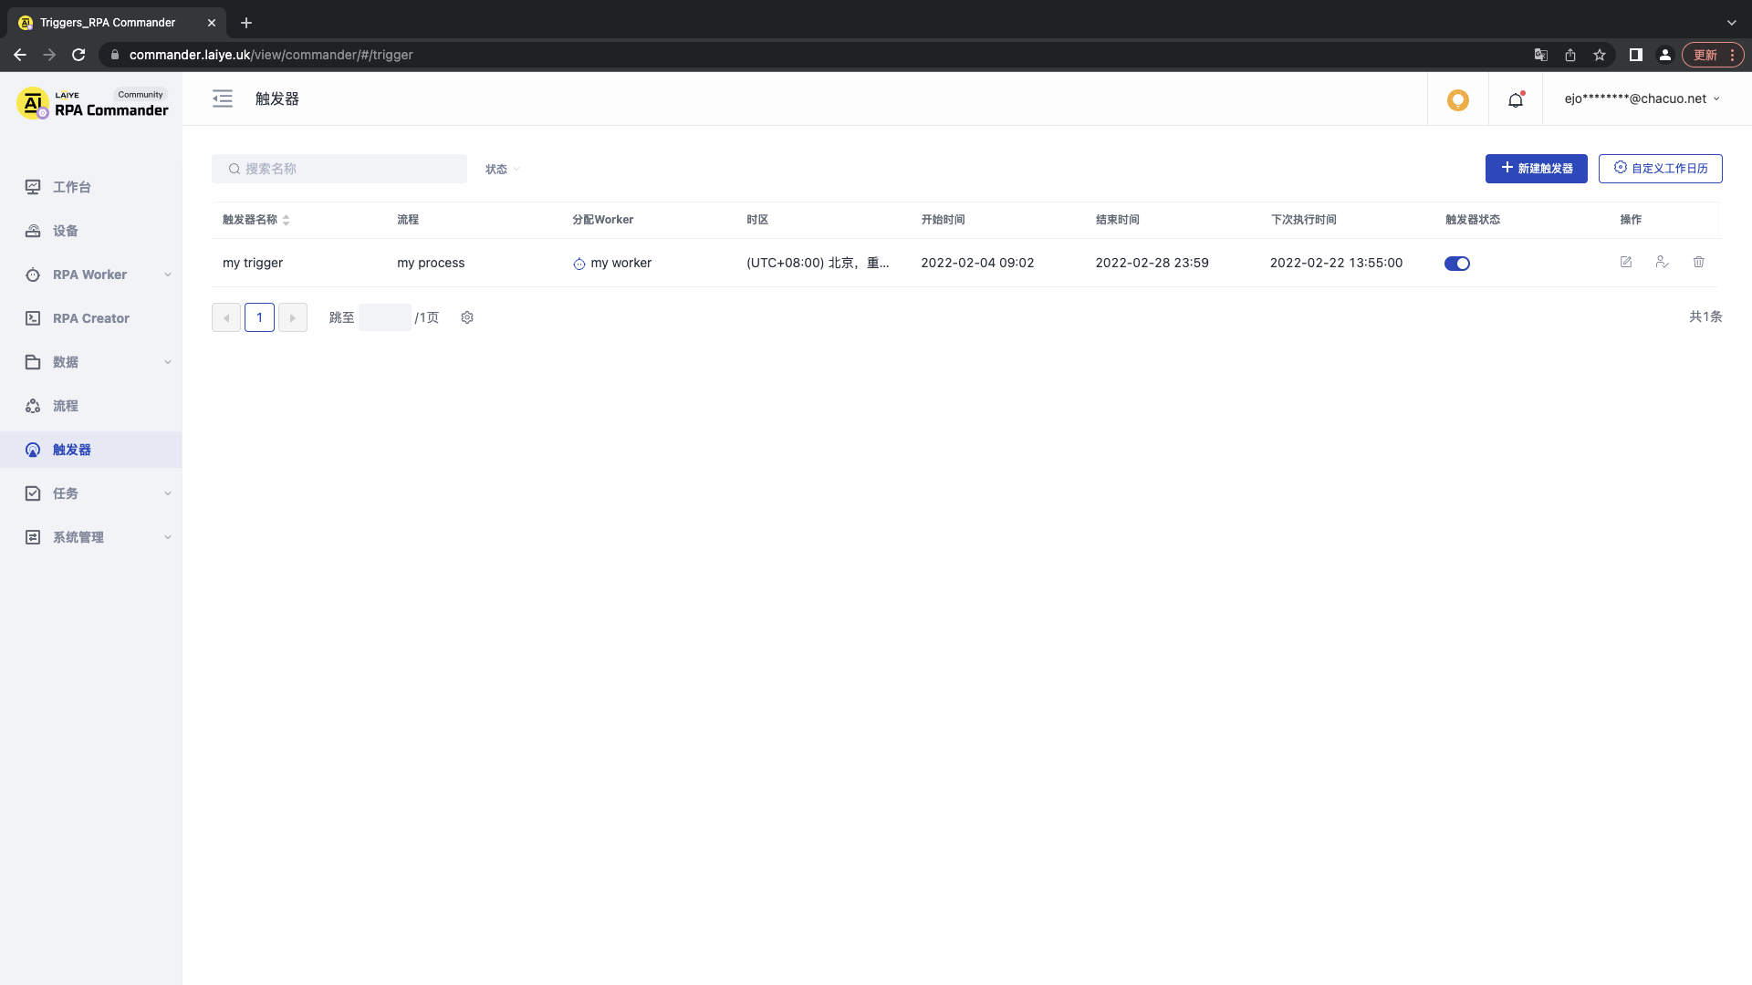Open RPA Creator in sidebar

91,318
